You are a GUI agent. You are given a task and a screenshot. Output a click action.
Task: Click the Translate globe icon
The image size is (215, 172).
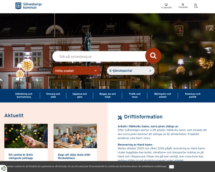coord(183,5)
